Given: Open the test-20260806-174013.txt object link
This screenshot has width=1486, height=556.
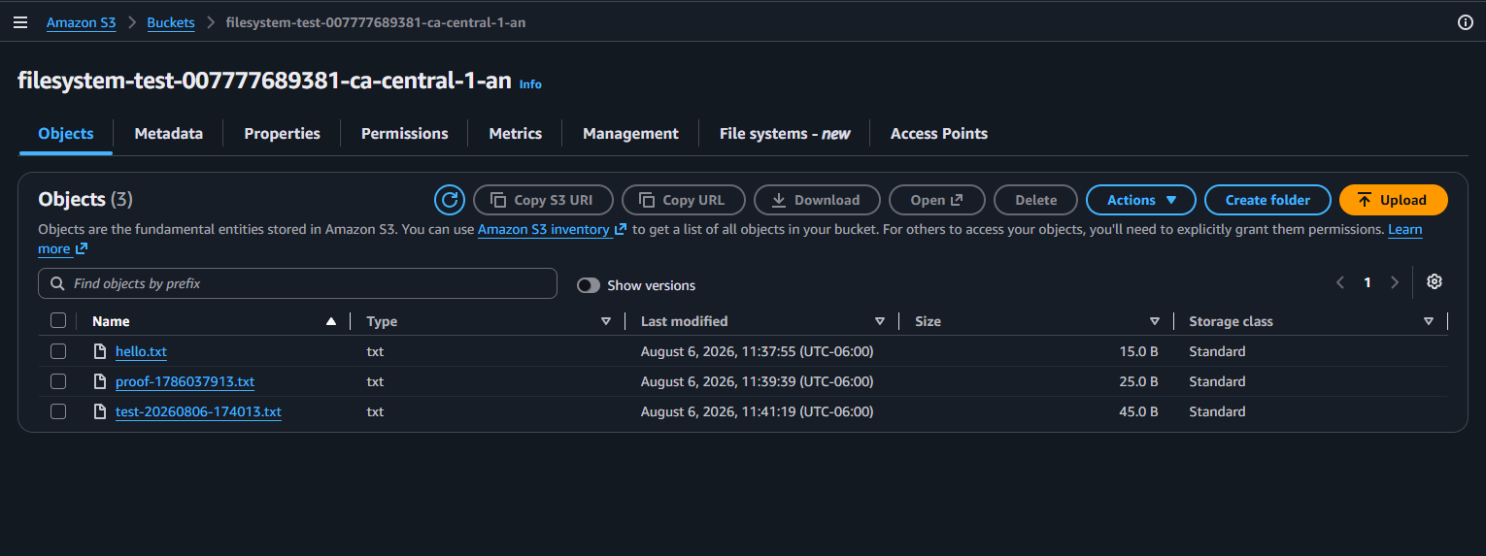Looking at the screenshot, I should tap(198, 411).
